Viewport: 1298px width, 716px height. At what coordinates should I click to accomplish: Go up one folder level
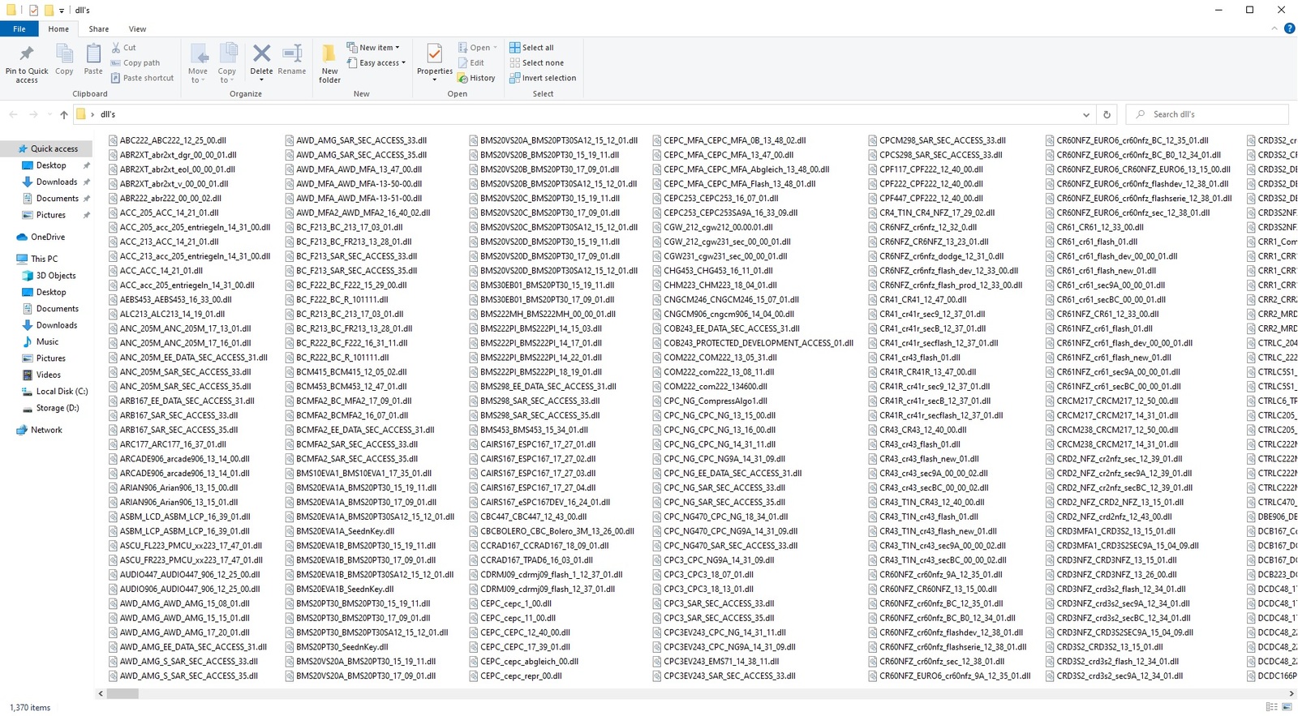[x=63, y=114]
